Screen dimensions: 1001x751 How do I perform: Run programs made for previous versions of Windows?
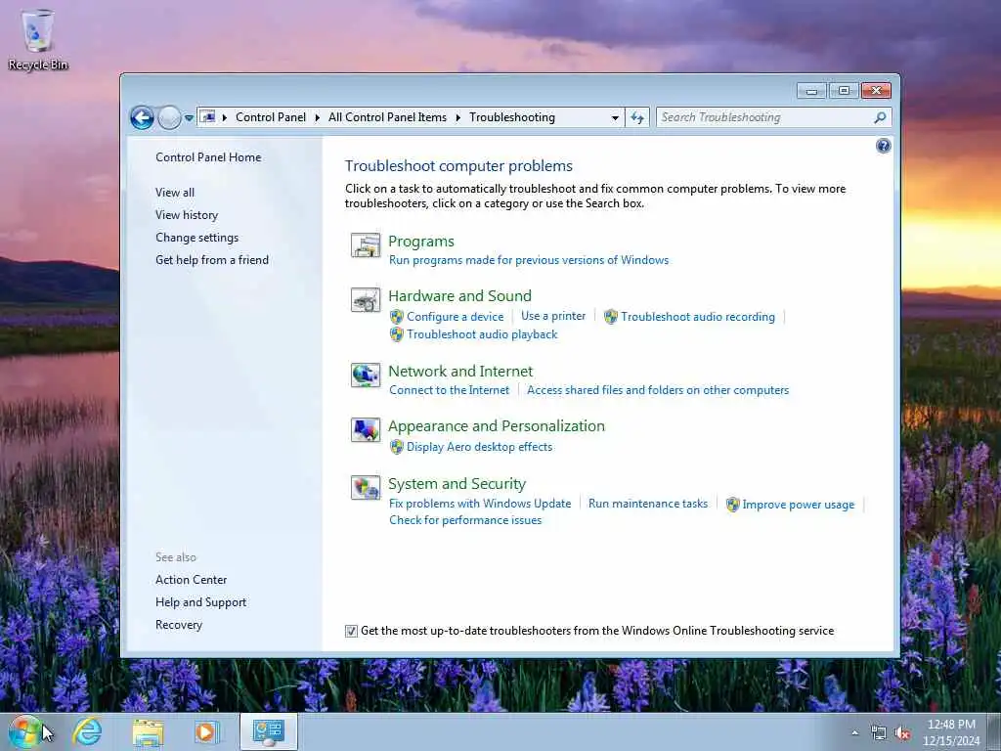(x=529, y=260)
